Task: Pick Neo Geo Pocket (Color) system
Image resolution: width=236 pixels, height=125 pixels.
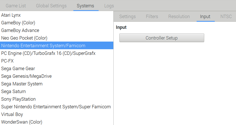Action: pos(57,38)
